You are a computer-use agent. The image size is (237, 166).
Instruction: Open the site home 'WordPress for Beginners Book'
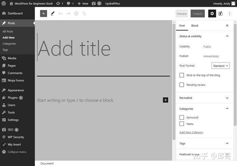[31, 3]
